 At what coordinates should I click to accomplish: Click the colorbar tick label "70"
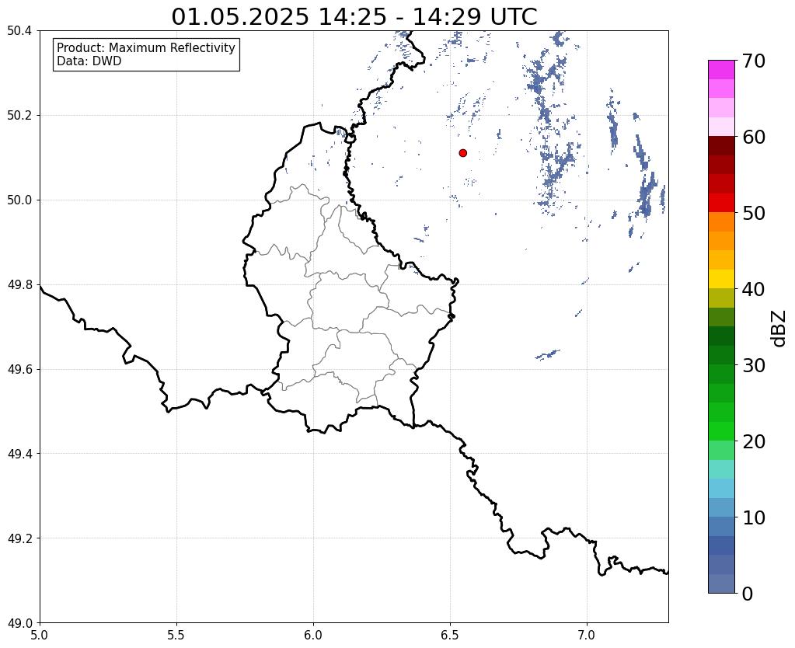(754, 61)
